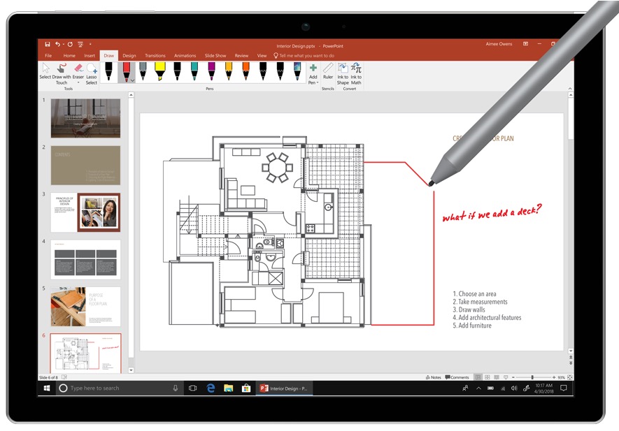The width and height of the screenshot is (619, 431).
Task: Select the teal pen
Action: [194, 71]
